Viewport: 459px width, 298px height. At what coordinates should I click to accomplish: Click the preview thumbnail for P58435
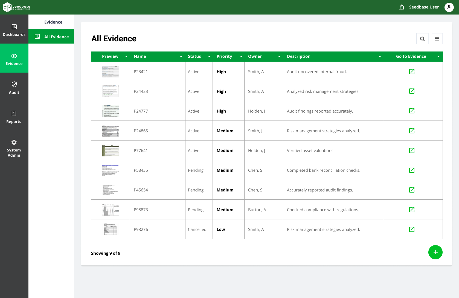[110, 170]
